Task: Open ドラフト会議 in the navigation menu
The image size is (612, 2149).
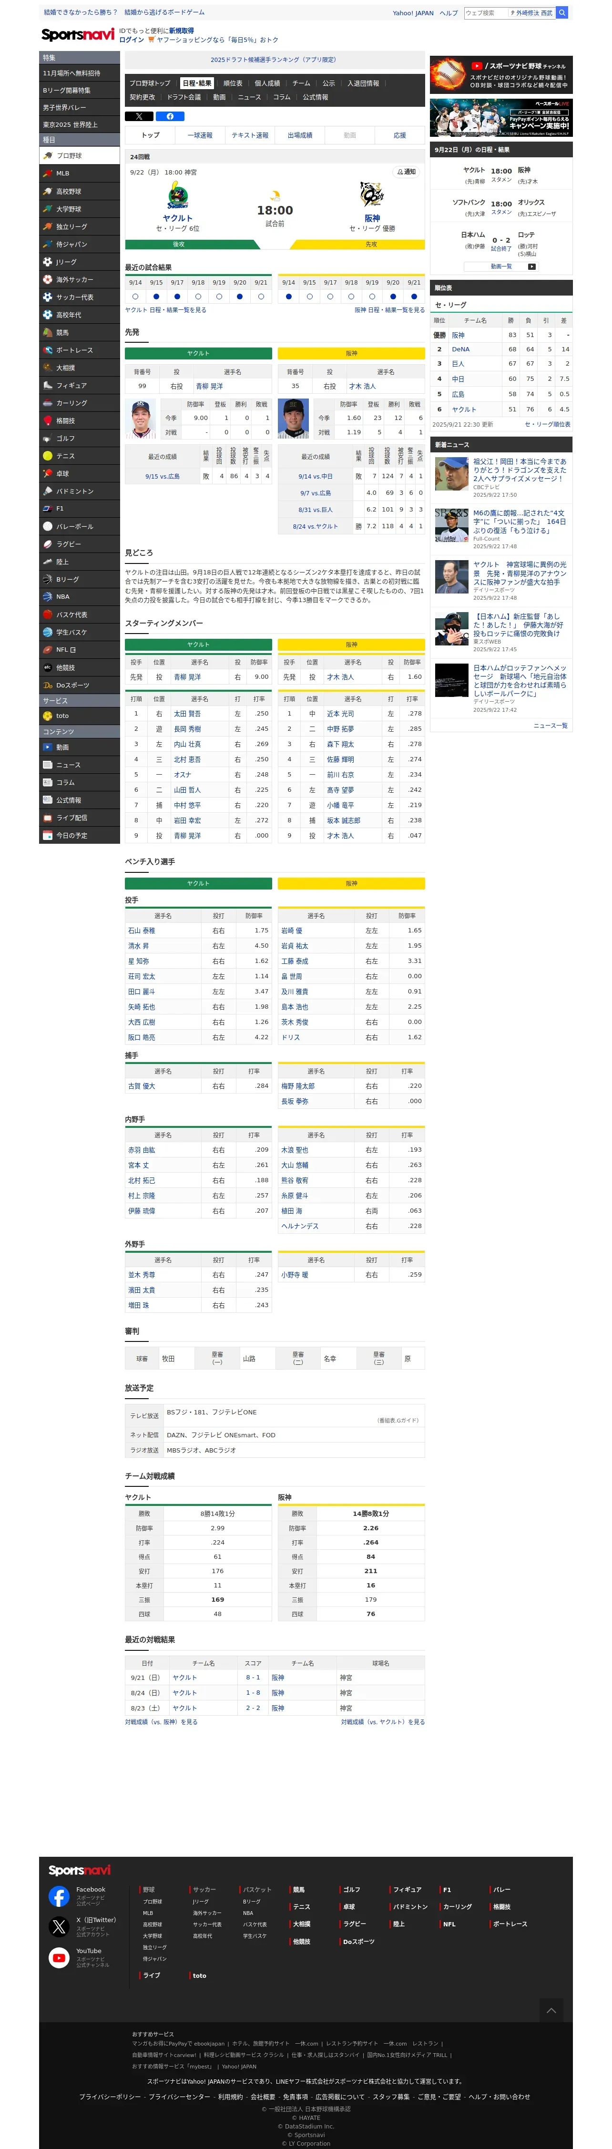Action: click(x=184, y=98)
